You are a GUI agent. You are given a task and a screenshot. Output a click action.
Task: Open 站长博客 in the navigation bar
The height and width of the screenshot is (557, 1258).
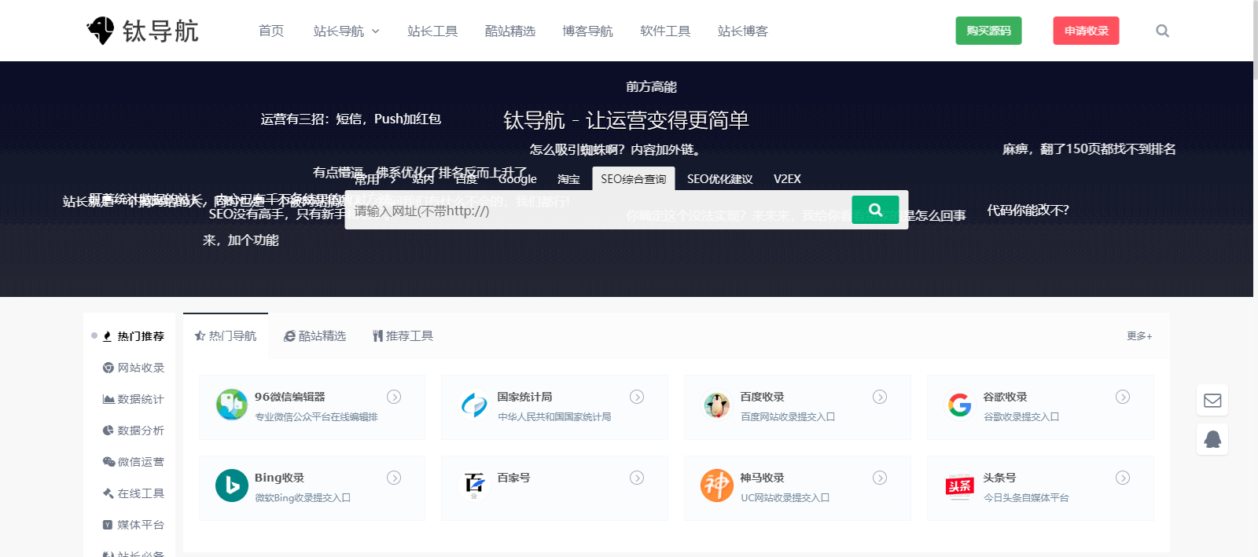tap(743, 31)
